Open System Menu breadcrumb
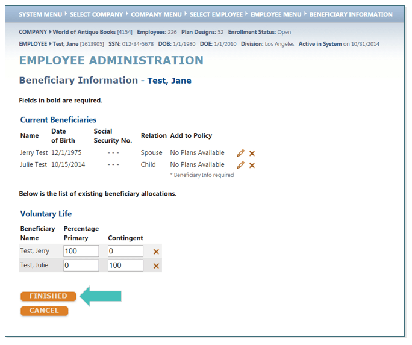The width and height of the screenshot is (412, 345). tap(40, 14)
